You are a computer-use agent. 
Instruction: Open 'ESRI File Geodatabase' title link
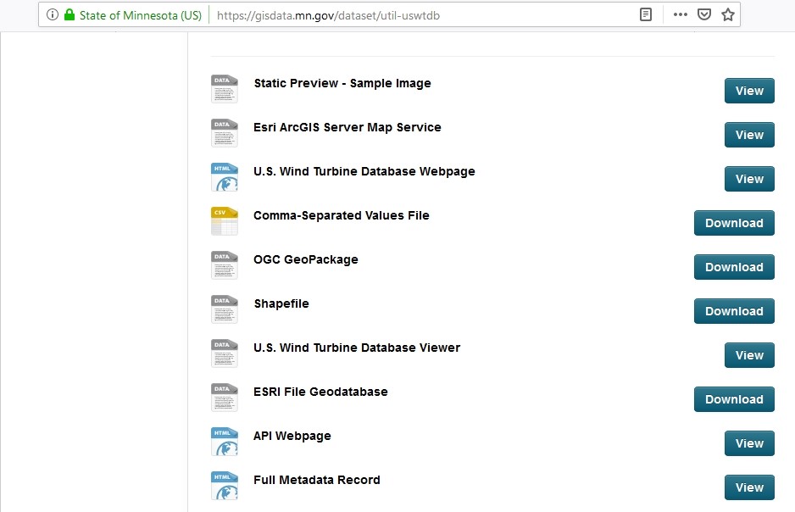coord(320,392)
